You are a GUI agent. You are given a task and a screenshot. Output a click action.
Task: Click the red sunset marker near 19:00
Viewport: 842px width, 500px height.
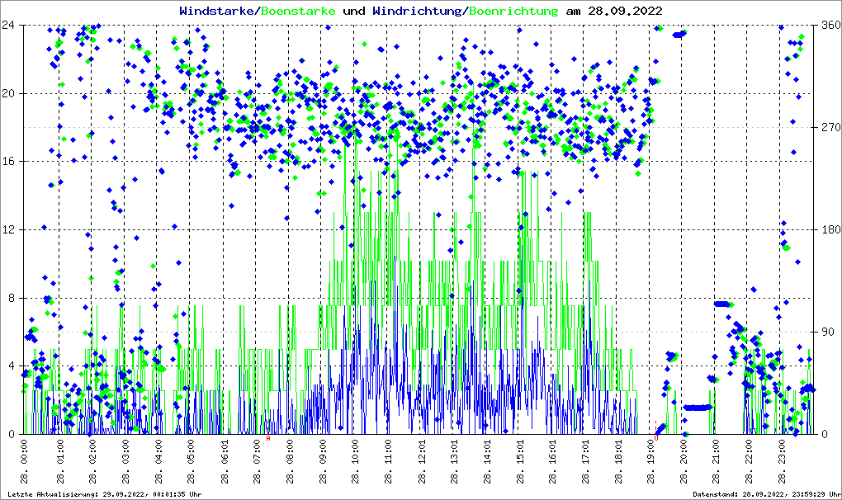[x=656, y=427]
